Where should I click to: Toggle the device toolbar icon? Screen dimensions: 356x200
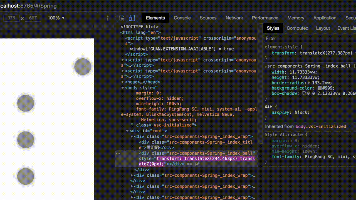coord(132,18)
